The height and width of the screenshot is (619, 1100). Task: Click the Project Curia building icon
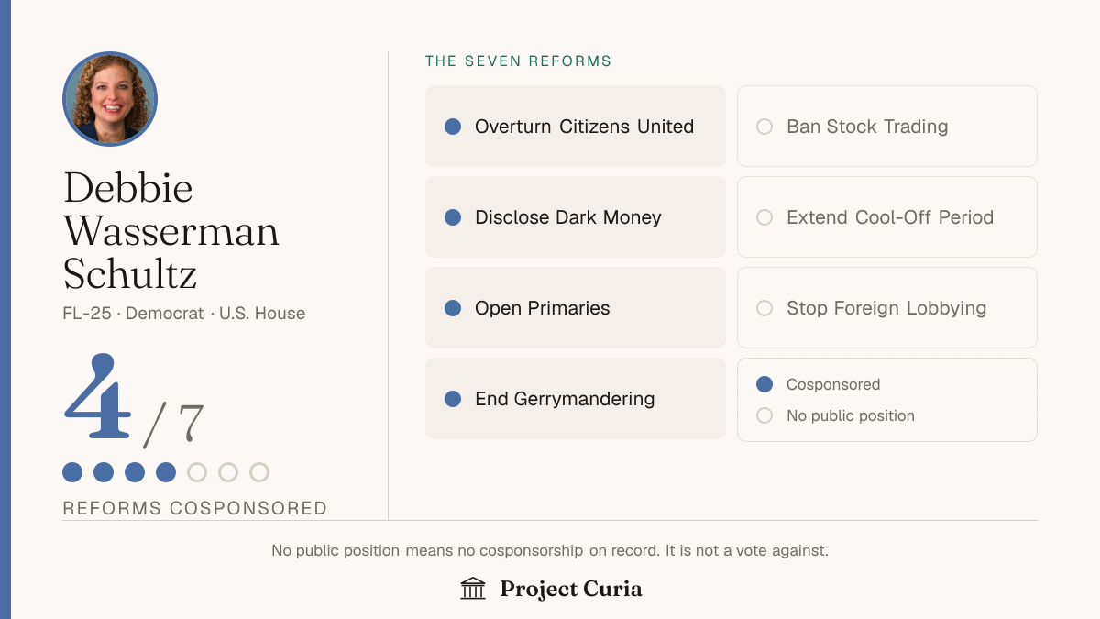click(x=473, y=589)
